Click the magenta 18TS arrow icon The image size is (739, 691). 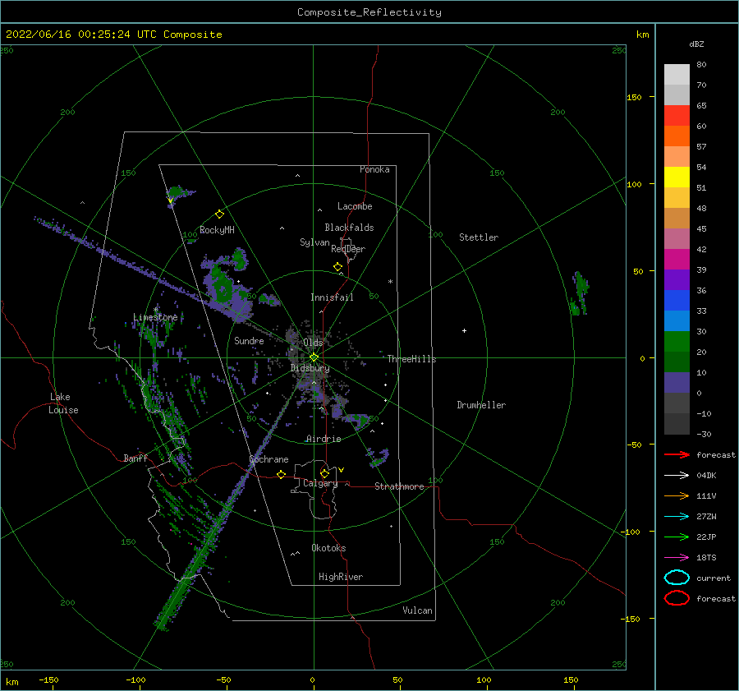coord(677,558)
